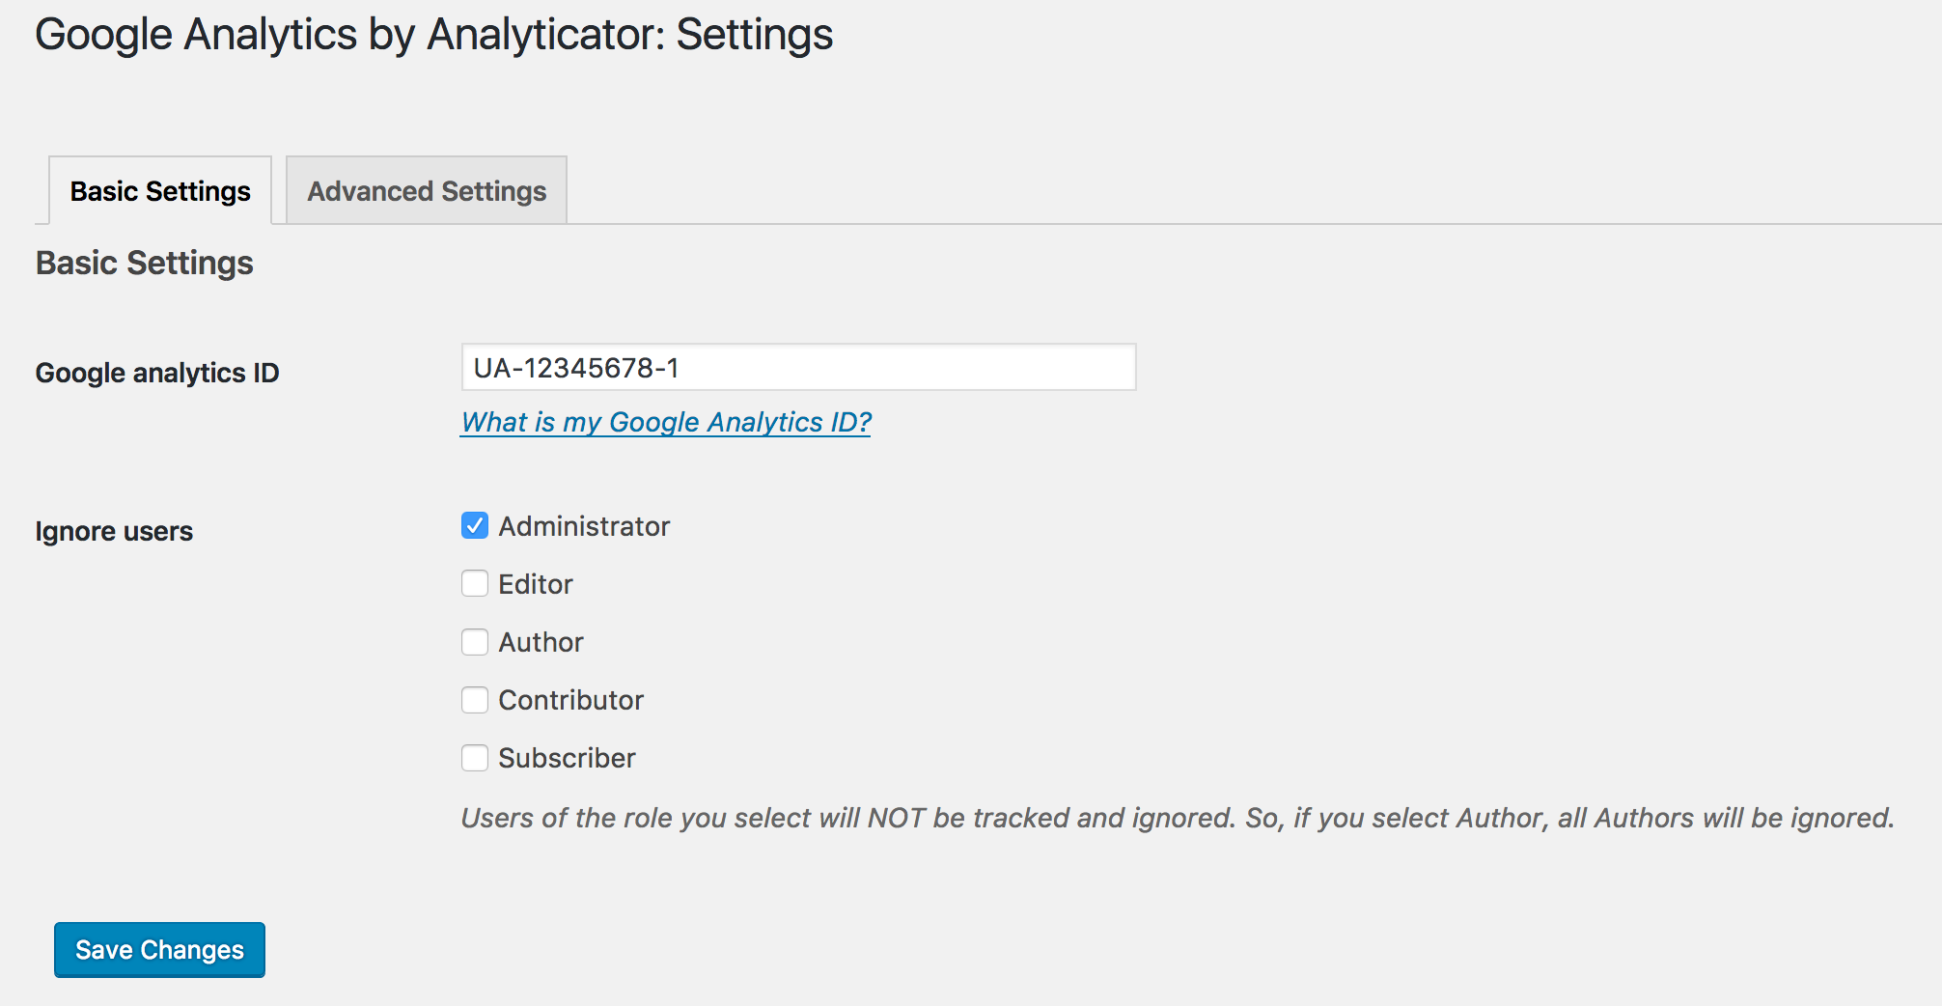Click the 'Editor' label text

[x=536, y=584]
